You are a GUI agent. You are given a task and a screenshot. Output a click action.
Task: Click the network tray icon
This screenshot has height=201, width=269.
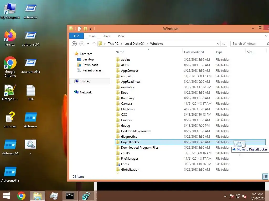tap(238, 196)
